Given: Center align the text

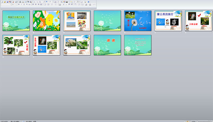Looking at the screenshot, I should (x=36, y=5).
